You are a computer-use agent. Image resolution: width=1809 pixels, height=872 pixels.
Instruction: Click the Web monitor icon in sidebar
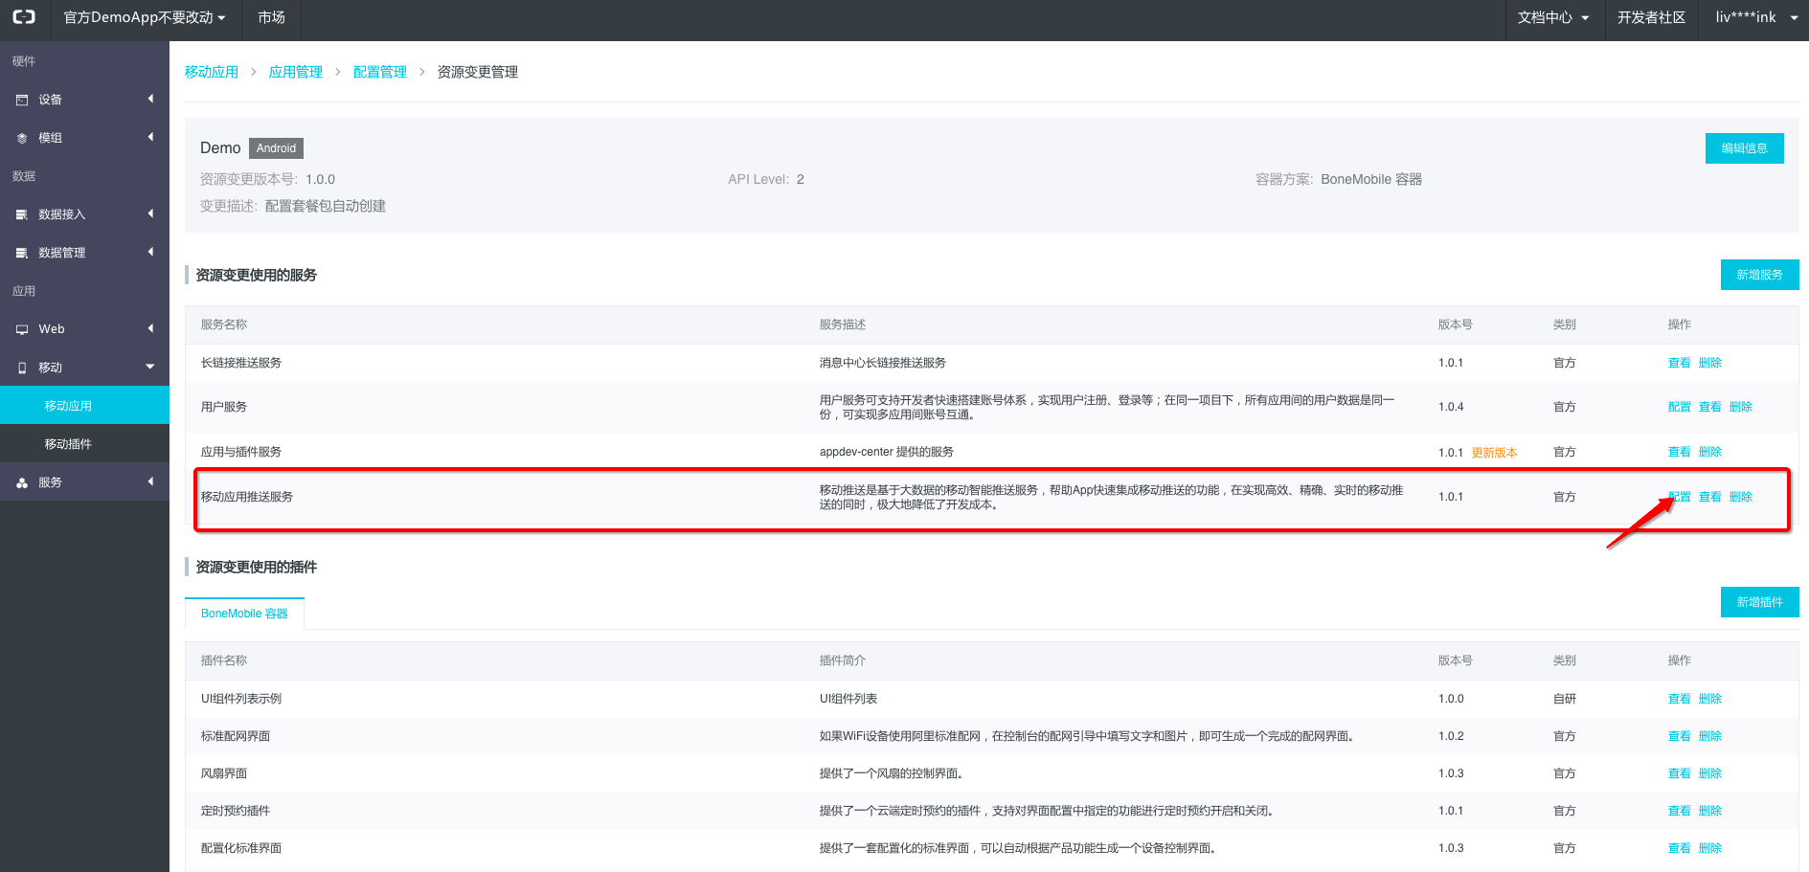click(22, 329)
